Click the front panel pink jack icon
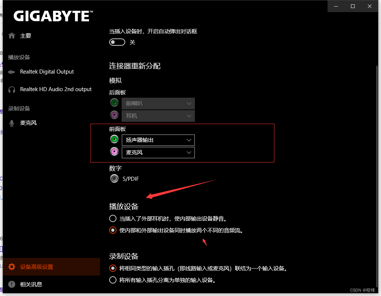 pos(114,151)
